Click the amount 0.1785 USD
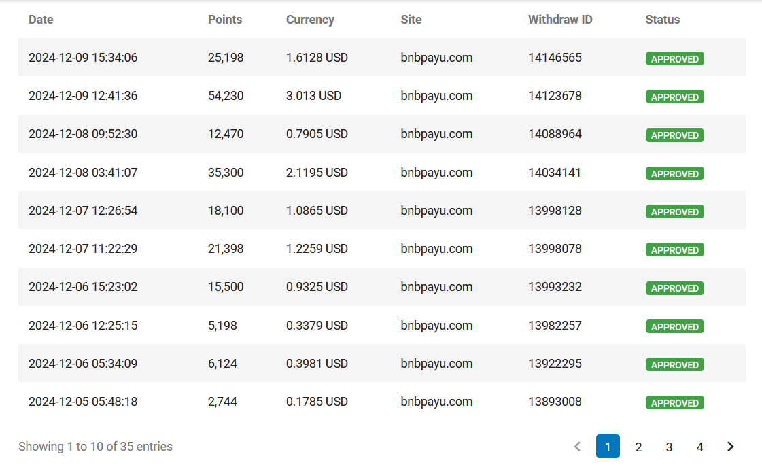Screen dimensions: 762x467 317,402
